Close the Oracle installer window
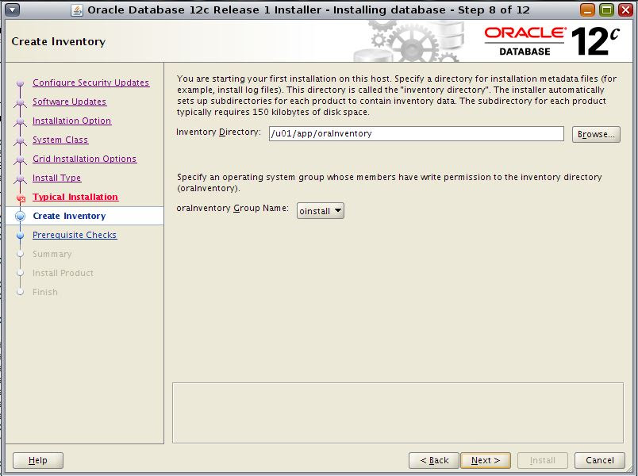This screenshot has width=638, height=476. click(x=625, y=10)
